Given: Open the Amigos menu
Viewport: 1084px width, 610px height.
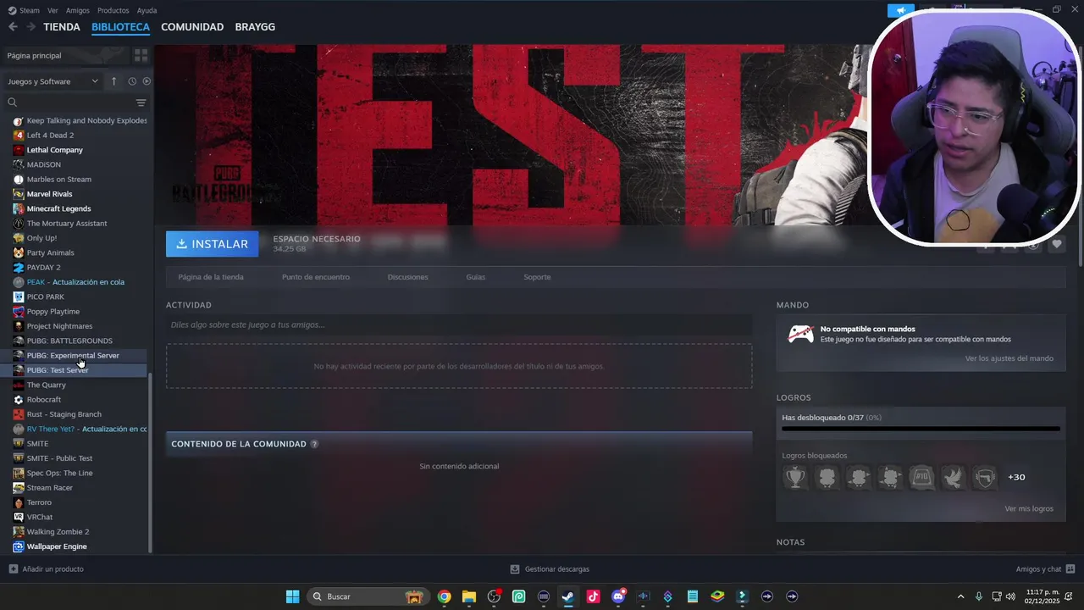Looking at the screenshot, I should tap(78, 10).
